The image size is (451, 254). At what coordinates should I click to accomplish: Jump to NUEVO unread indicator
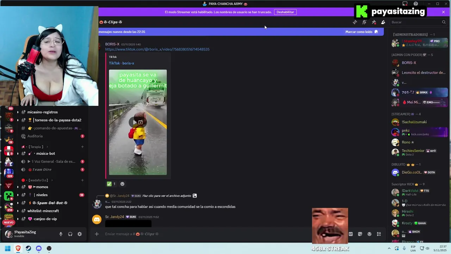tap(8, 223)
